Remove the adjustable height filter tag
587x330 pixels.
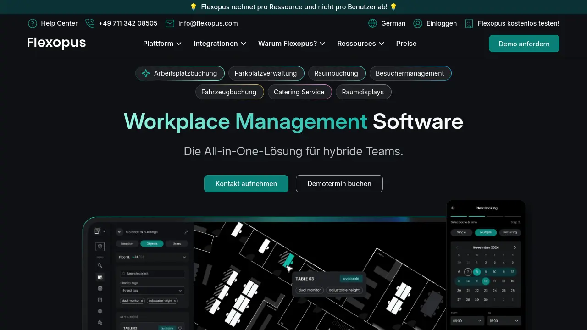click(175, 301)
